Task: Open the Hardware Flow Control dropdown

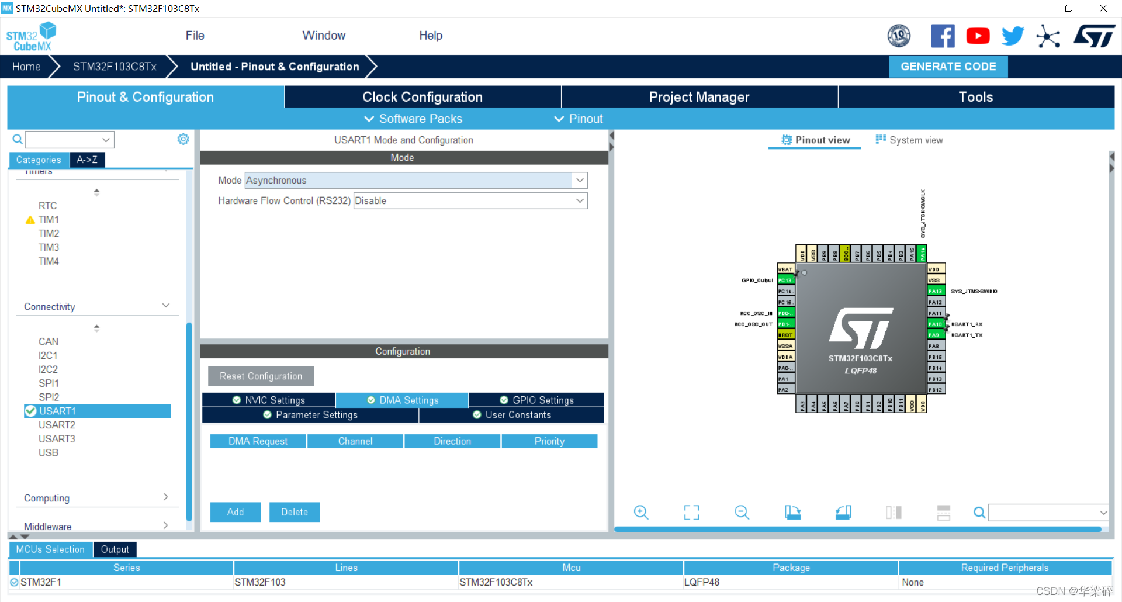Action: 470,201
